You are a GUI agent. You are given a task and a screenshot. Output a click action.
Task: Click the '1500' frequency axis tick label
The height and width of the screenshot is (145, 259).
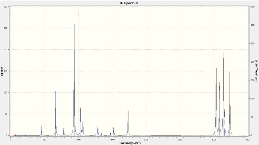point(112,139)
